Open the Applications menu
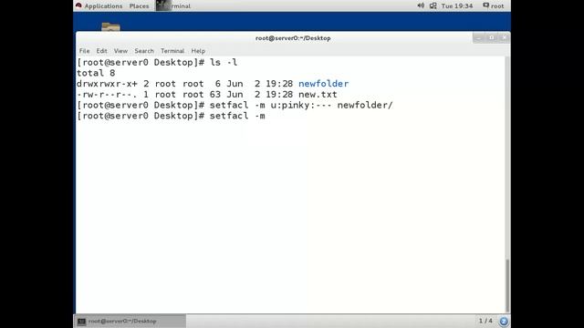Image resolution: width=584 pixels, height=328 pixels. tap(103, 6)
